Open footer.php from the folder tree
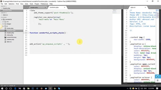The height and width of the screenshot is (90, 161). 10,28
